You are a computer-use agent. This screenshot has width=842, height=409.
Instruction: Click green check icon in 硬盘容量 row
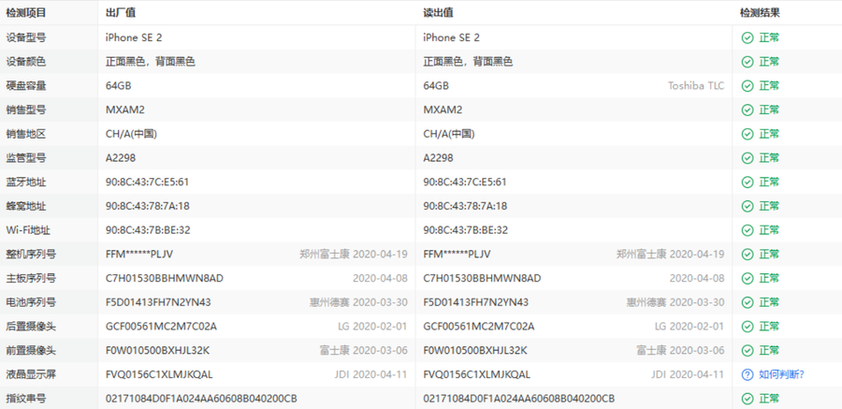click(x=748, y=86)
